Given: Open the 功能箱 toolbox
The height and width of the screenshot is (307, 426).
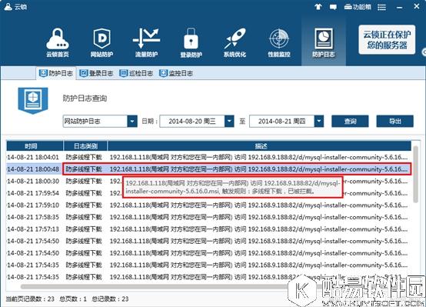Looking at the screenshot, I should coord(358,7).
